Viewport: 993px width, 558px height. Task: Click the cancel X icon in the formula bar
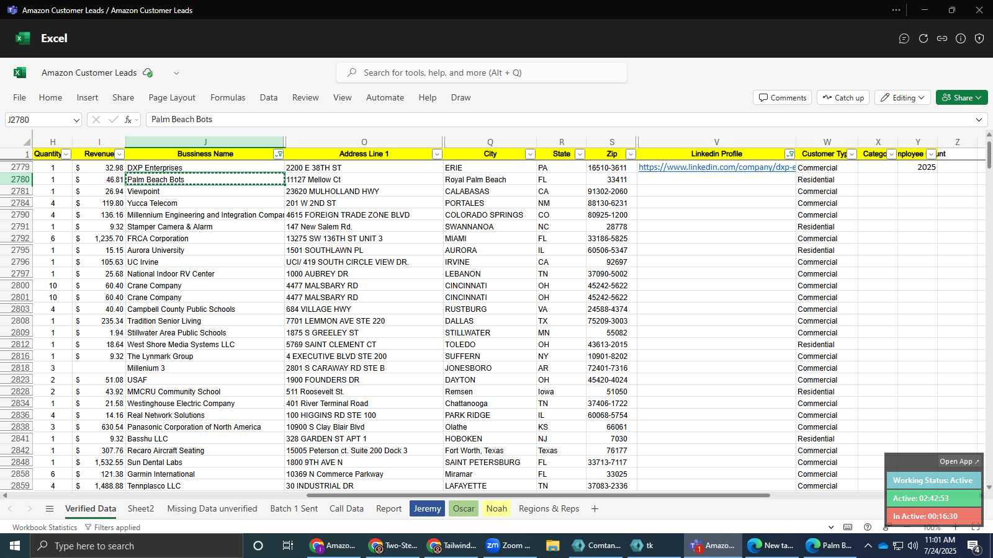point(96,120)
